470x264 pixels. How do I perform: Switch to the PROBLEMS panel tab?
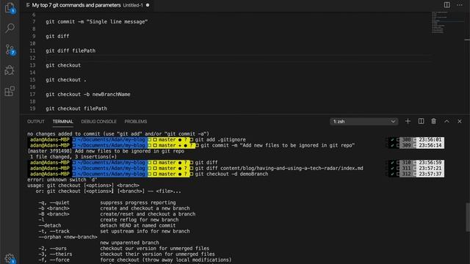click(135, 122)
